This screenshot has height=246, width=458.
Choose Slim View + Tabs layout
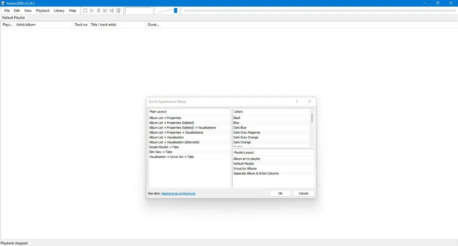160,152
